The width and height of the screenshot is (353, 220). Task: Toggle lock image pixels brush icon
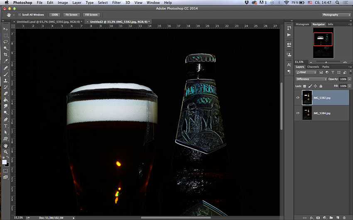click(x=310, y=86)
